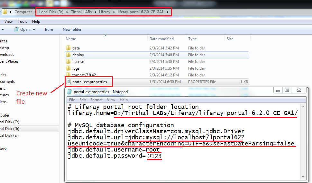
Task: Click the jdbc.default.username=root line
Action: [114, 150]
